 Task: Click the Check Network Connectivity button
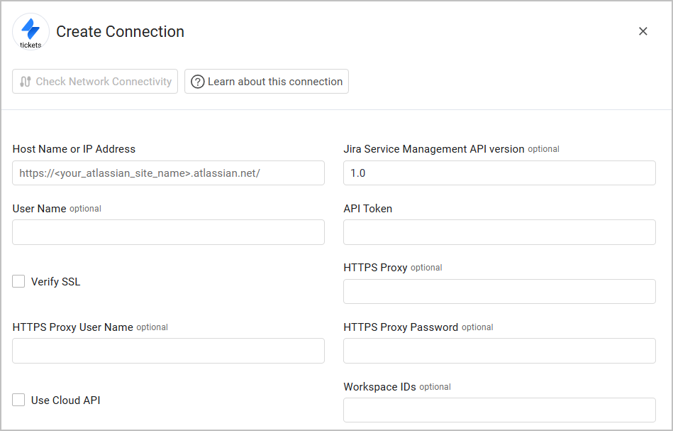coord(95,82)
